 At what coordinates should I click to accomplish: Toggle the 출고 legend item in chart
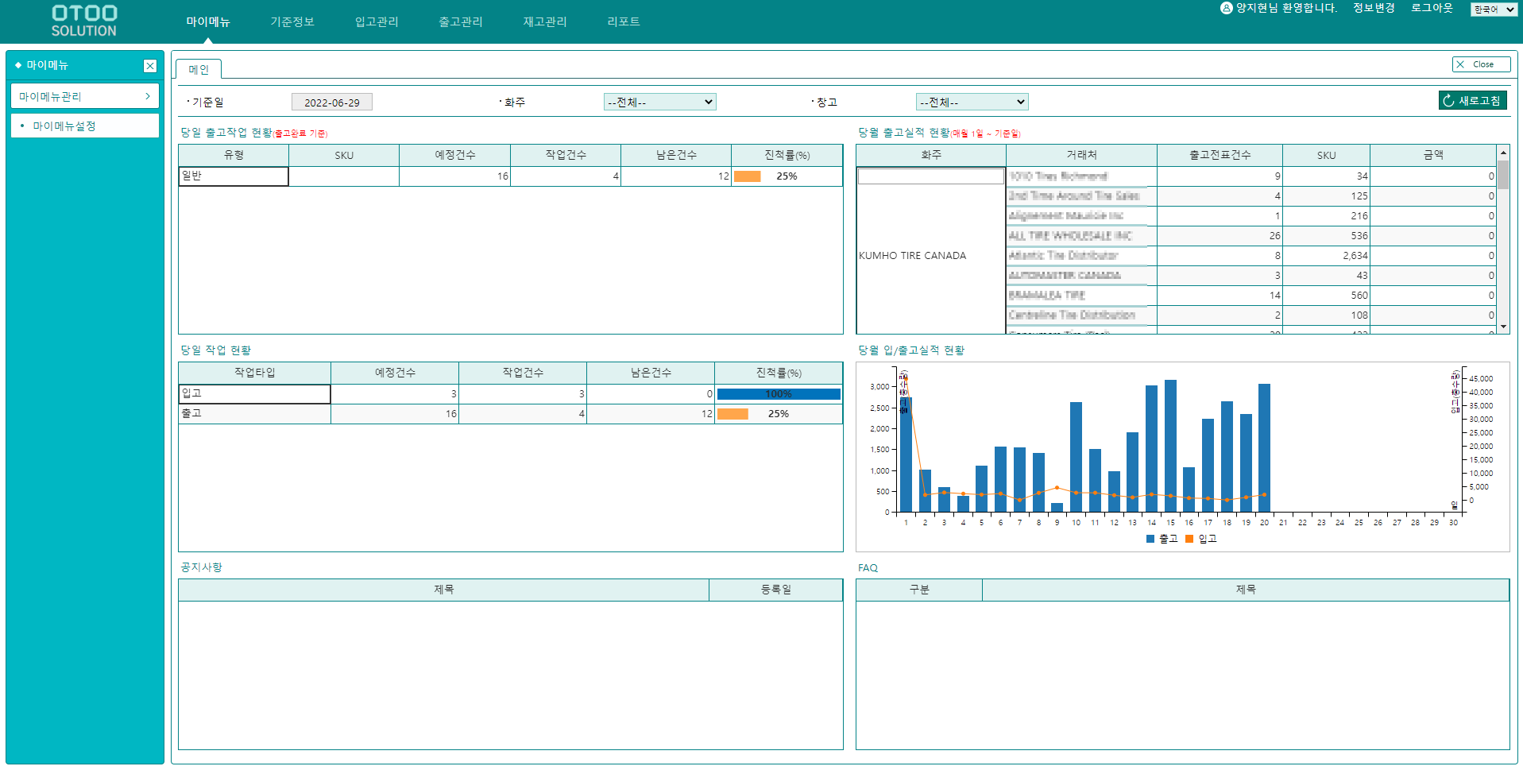point(1162,539)
